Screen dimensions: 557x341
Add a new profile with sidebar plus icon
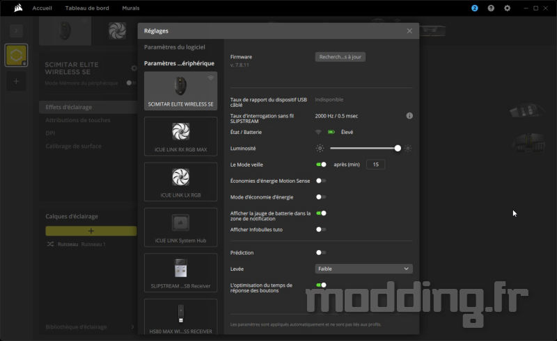click(x=16, y=81)
